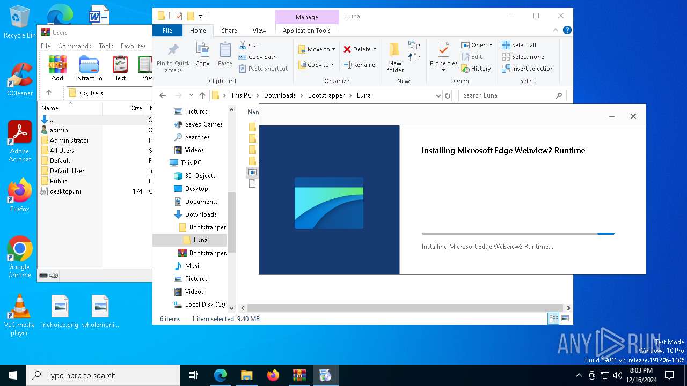Switch to the Share ribbon tab
The image size is (687, 386).
coord(229,31)
